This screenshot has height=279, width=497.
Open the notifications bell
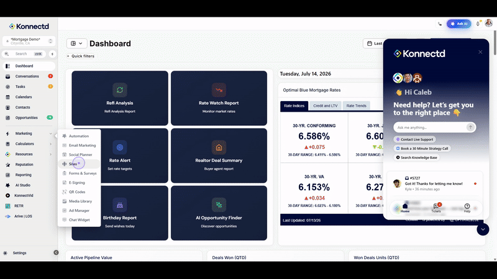[478, 24]
